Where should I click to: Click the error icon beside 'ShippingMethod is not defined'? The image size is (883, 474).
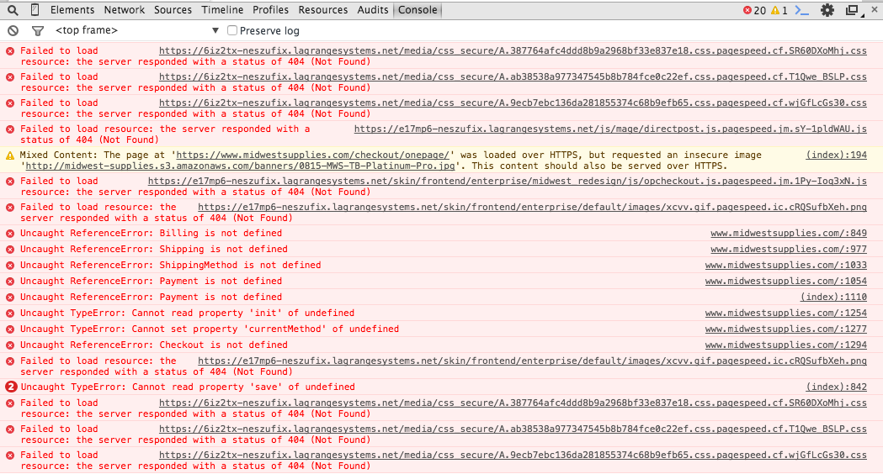[10, 266]
